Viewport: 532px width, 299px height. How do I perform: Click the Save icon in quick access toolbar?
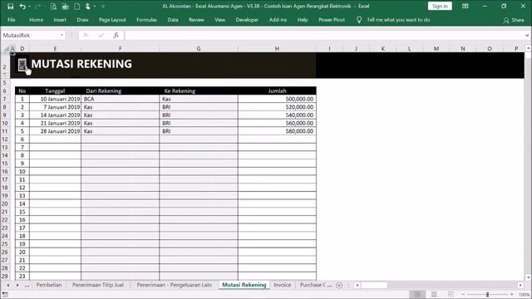(11, 6)
